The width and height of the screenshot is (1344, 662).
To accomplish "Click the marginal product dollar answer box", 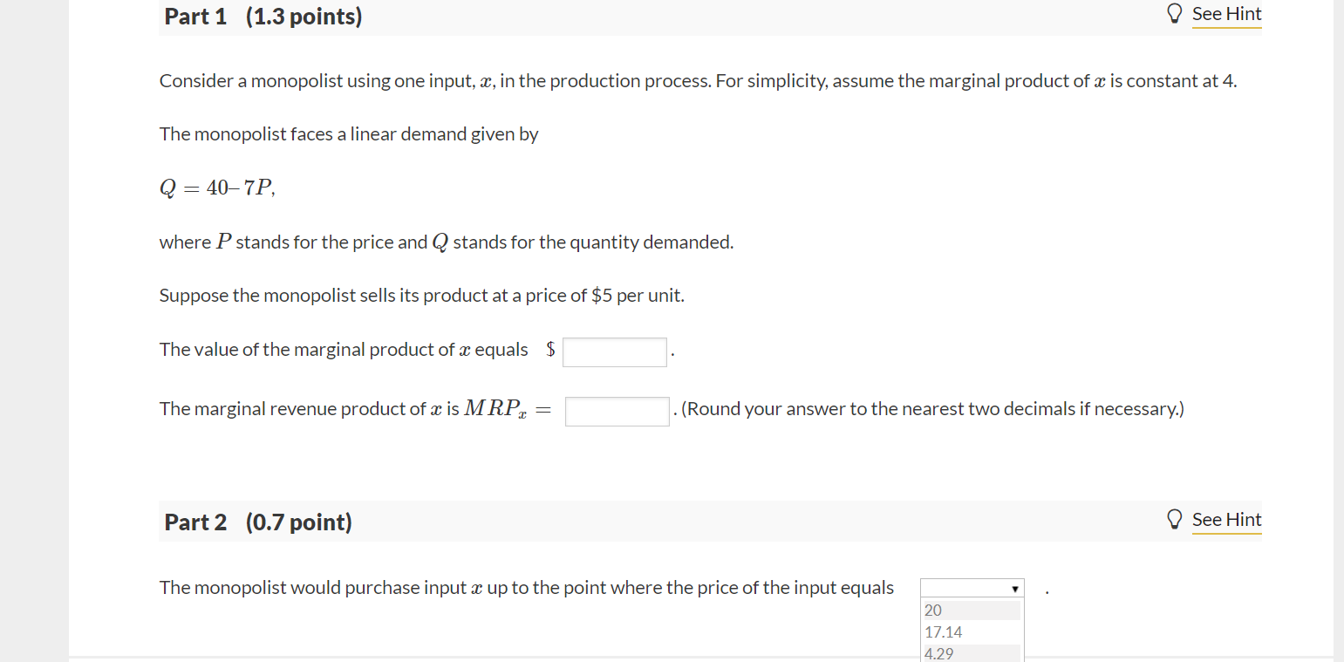I will coord(614,351).
